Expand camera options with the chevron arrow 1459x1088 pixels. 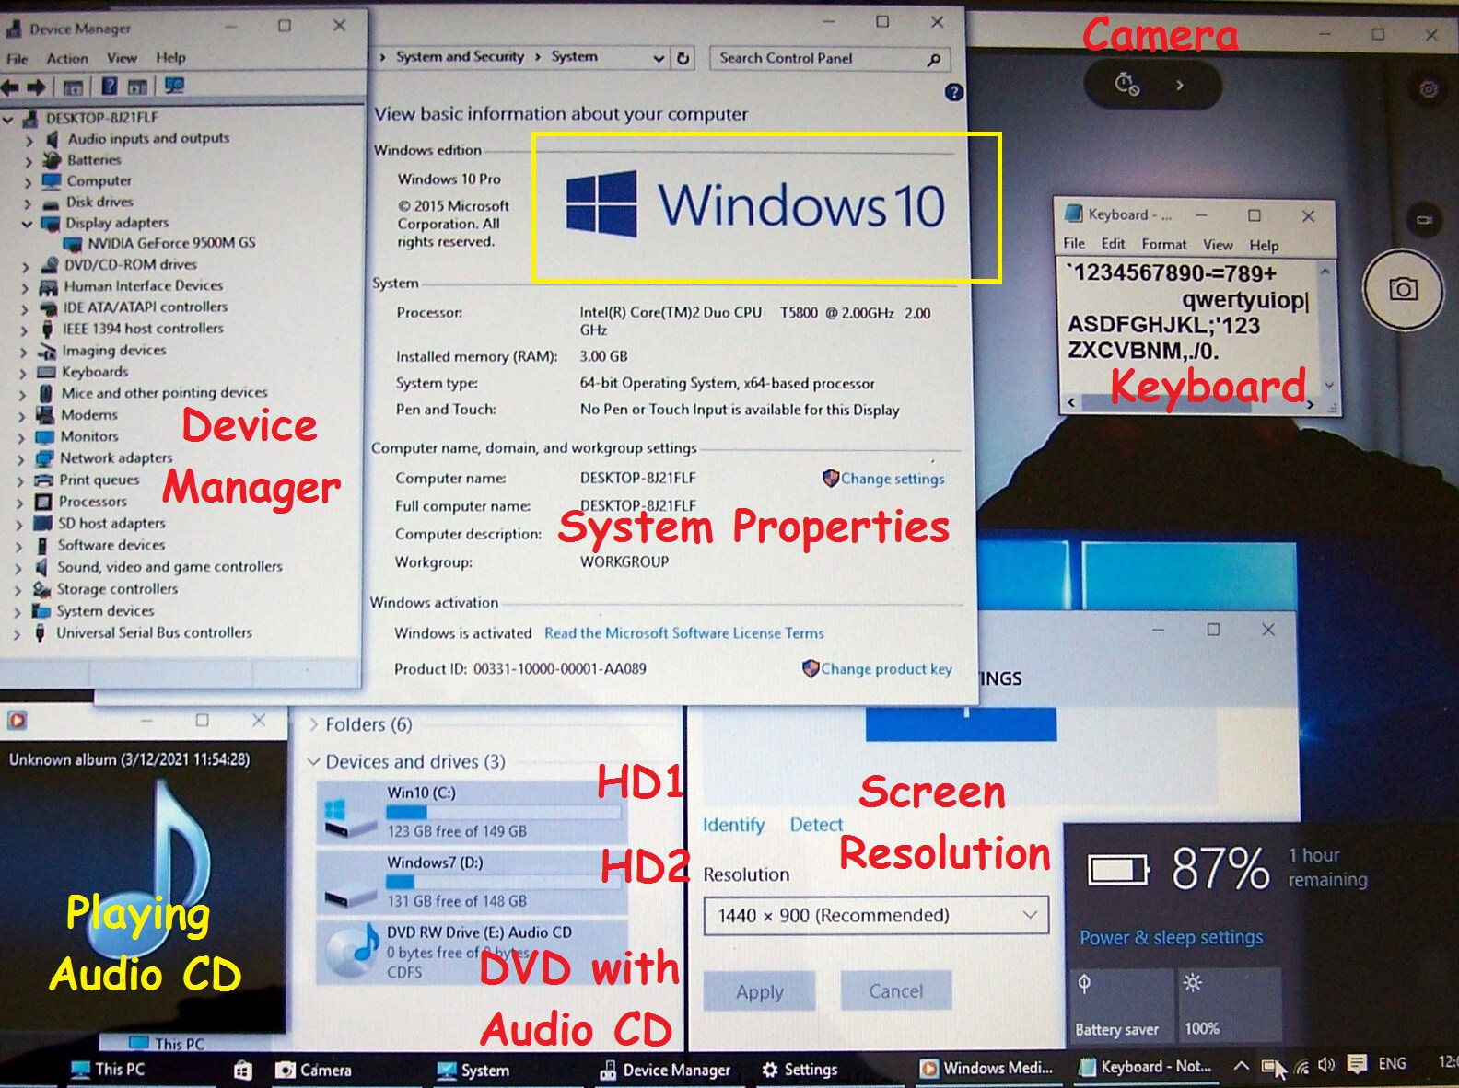point(1180,85)
